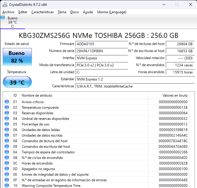Select the drive C: tab at top
This screenshot has width=197, height=188.
[13, 22]
